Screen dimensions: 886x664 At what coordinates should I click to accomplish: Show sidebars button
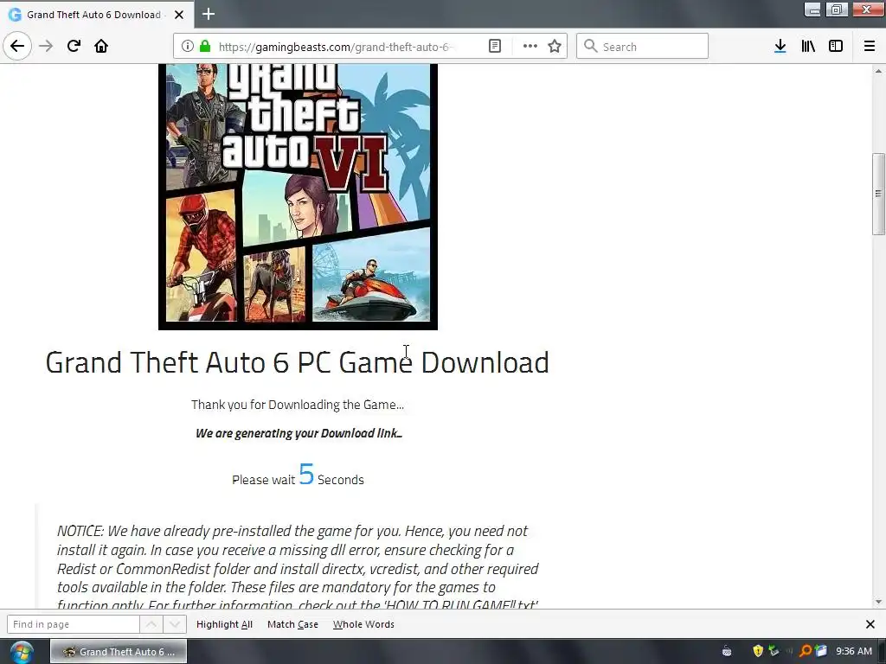pyautogui.click(x=836, y=47)
